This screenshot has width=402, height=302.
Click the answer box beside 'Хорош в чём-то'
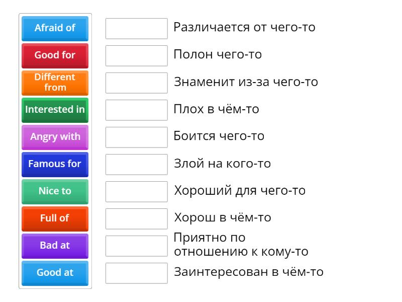pyautogui.click(x=136, y=218)
